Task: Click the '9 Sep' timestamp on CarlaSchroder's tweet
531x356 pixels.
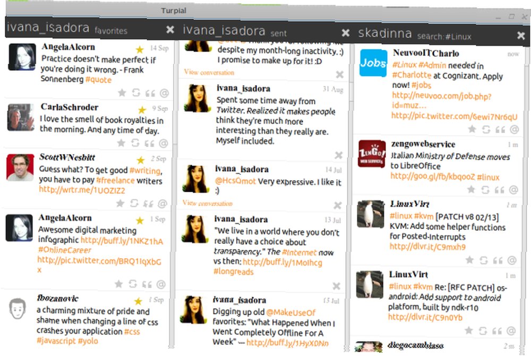Action: (160, 108)
